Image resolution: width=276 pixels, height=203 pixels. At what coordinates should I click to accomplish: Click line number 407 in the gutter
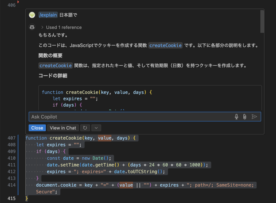click(11, 138)
